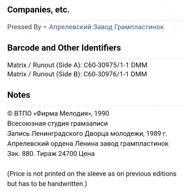Select the C60-30976/1-1 DMM runout value
Image resolution: width=191 pixels, height=191 pixels.
(115, 74)
